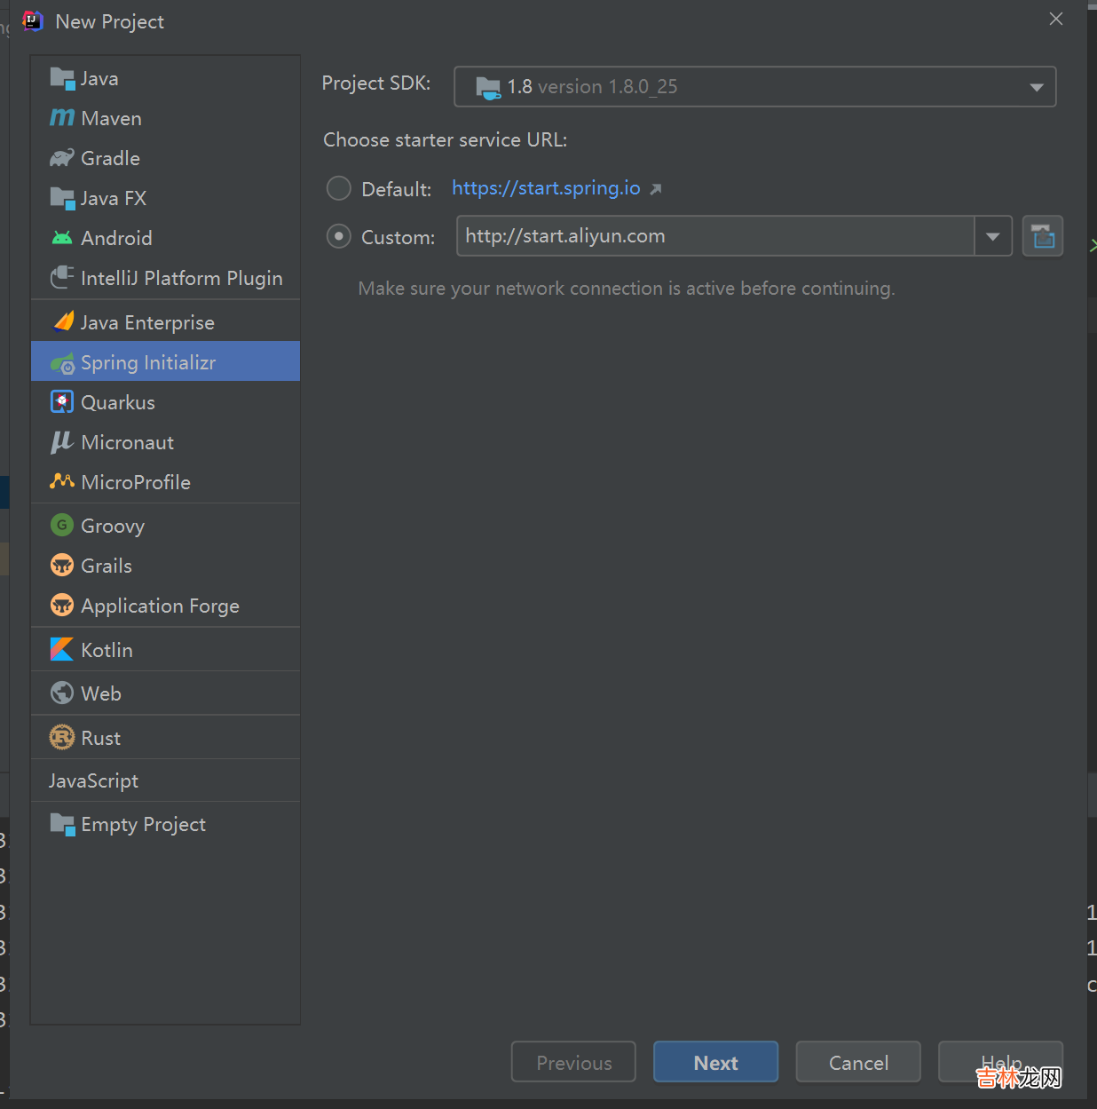Click the Cancel button

tap(857, 1062)
